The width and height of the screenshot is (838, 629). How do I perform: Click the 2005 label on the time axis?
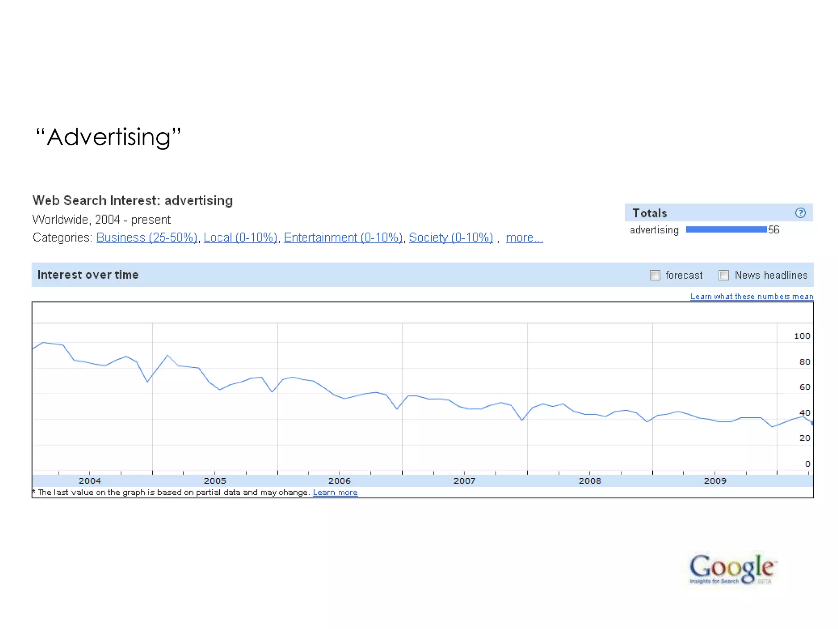(x=215, y=481)
